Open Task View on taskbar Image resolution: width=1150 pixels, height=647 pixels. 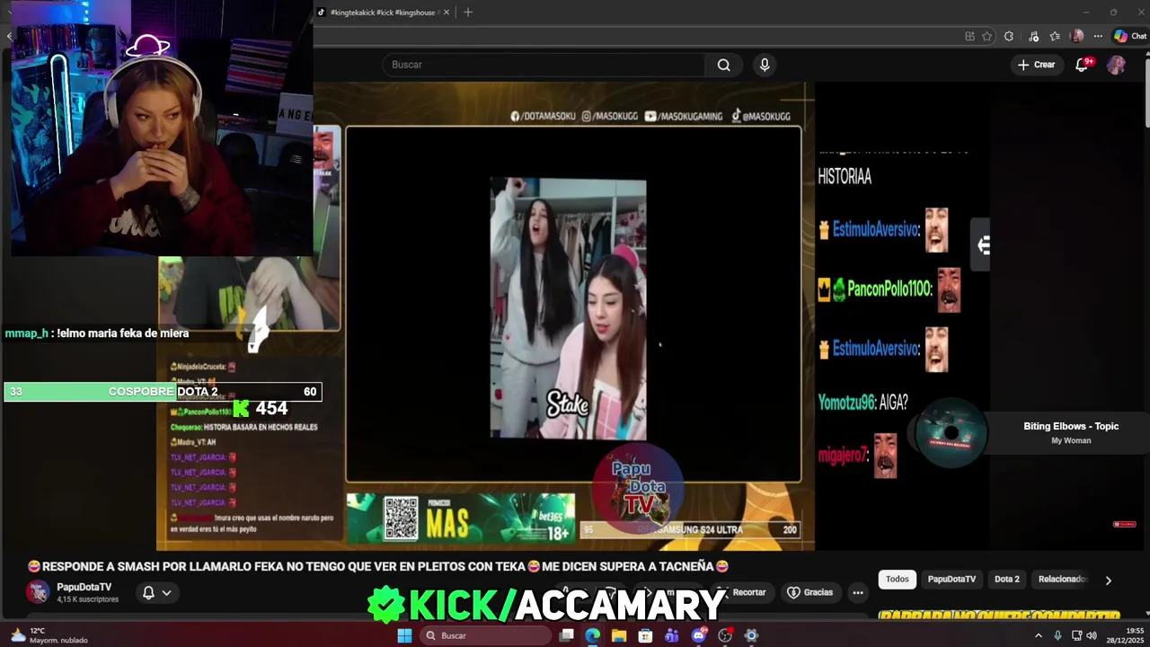[x=566, y=635]
